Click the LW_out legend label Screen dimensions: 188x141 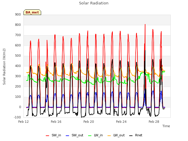tap(119, 135)
